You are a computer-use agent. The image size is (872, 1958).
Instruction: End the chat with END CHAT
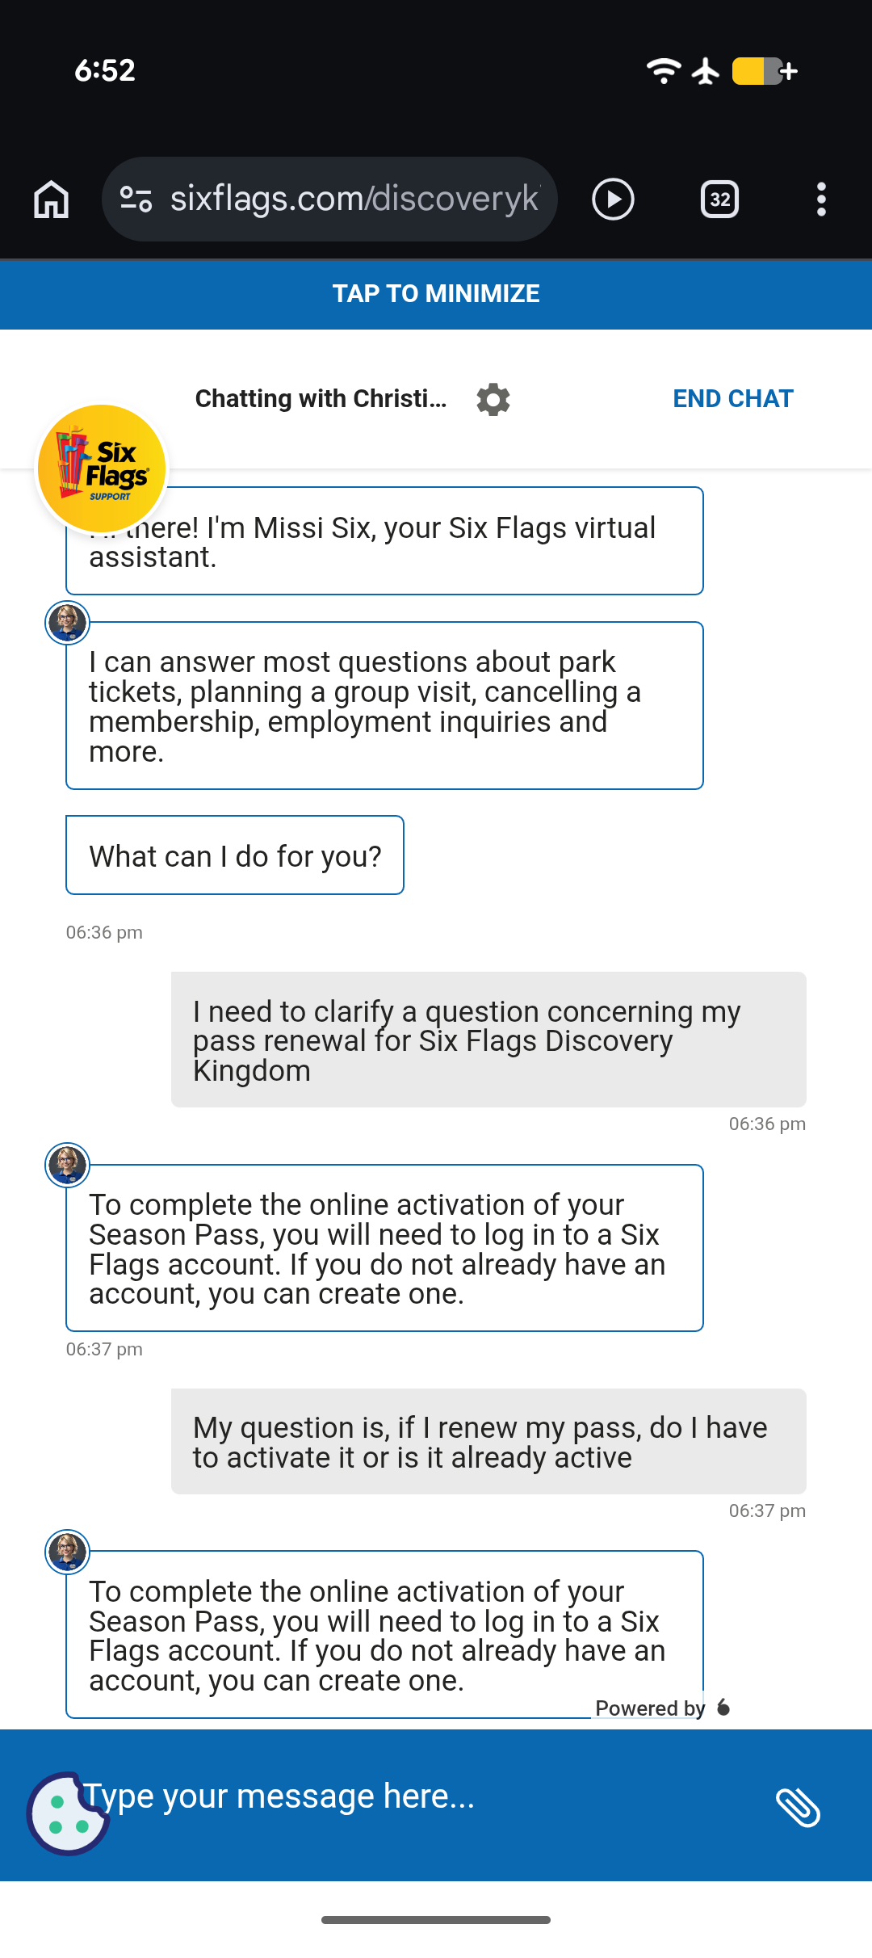click(733, 399)
